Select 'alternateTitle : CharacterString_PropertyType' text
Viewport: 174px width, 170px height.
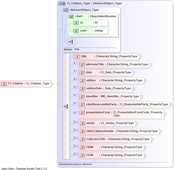117,64
